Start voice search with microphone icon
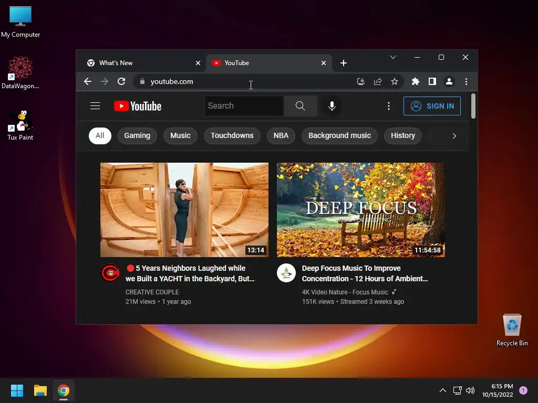 coord(332,106)
